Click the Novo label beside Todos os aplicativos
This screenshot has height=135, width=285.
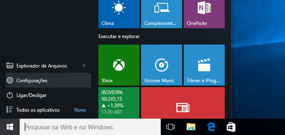[x=80, y=110]
